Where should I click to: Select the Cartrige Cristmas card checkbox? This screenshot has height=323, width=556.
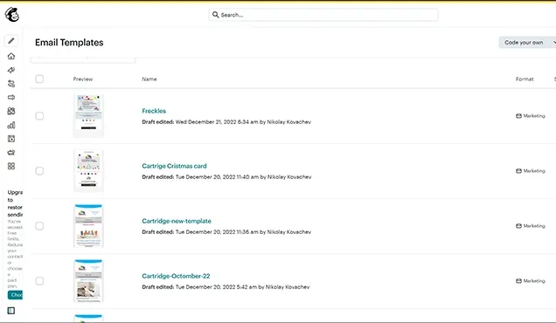(x=39, y=171)
